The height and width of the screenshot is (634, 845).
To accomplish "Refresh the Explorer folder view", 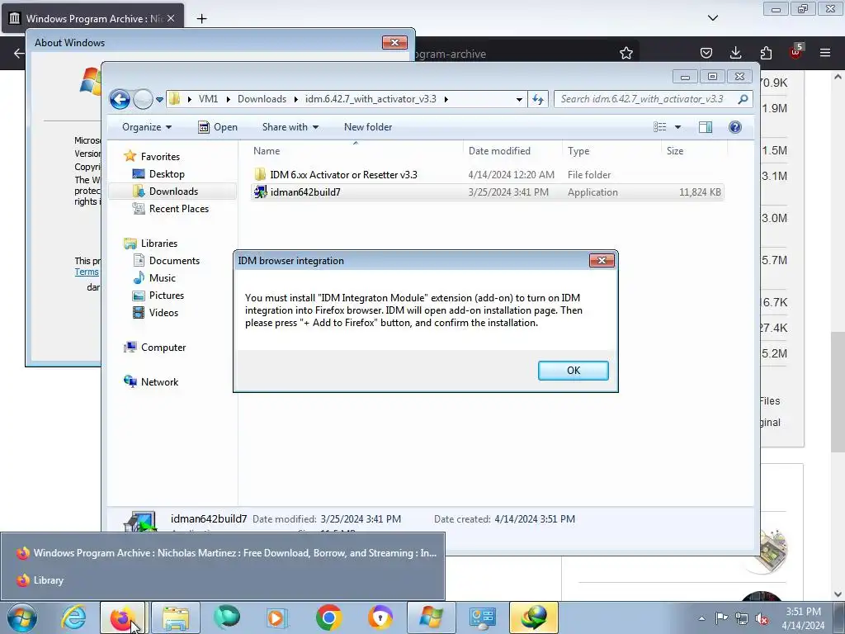I will [538, 99].
